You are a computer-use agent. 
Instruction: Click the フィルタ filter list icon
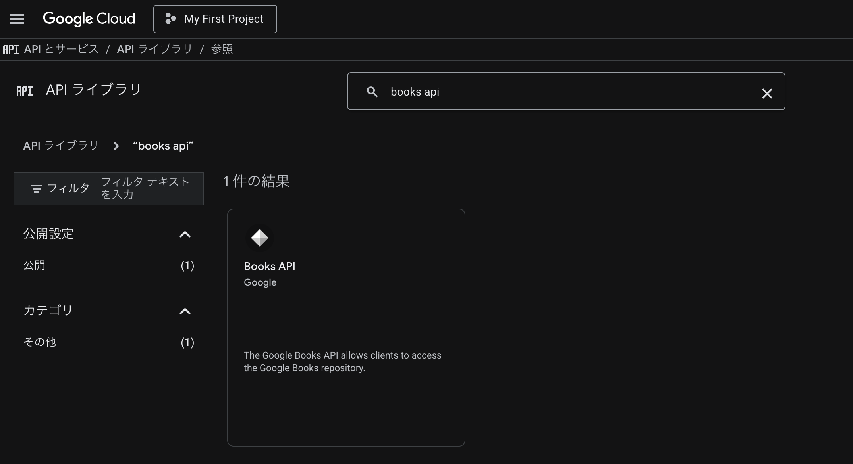click(36, 189)
